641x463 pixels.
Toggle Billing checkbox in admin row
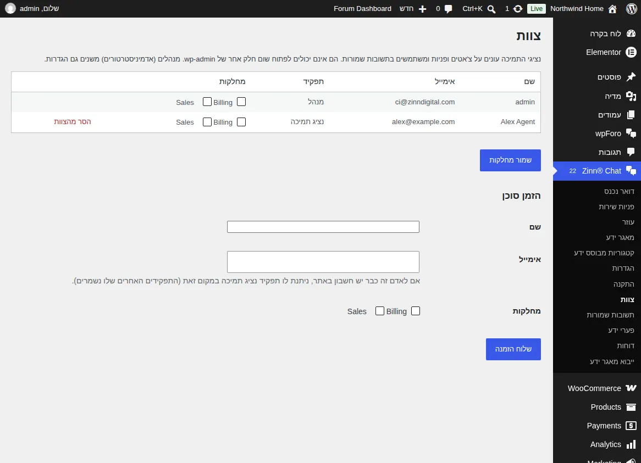[241, 102]
